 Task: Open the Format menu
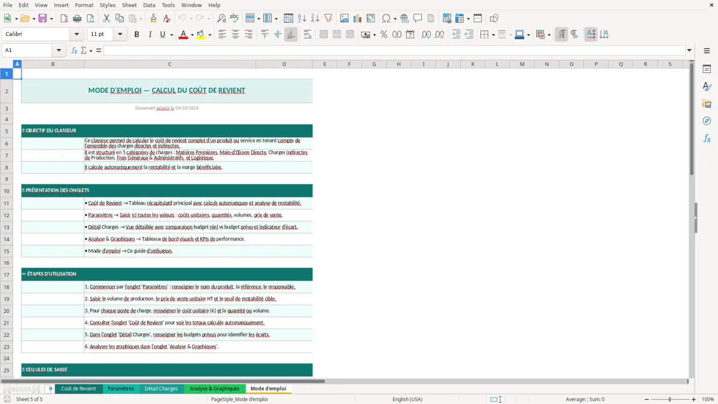point(84,5)
